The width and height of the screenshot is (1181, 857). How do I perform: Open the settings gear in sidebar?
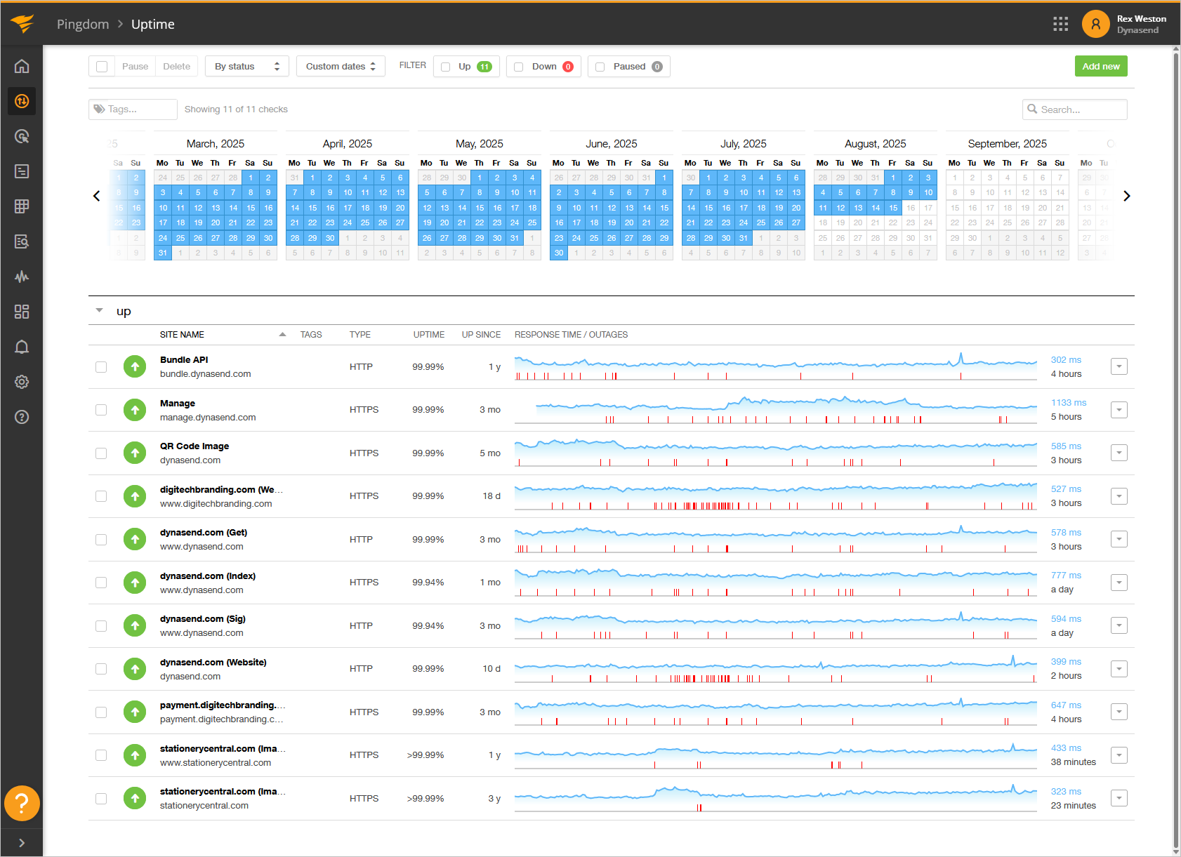[22, 382]
